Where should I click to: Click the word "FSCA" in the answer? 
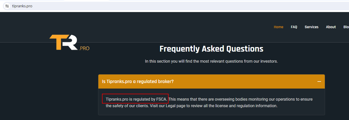pos(161,99)
